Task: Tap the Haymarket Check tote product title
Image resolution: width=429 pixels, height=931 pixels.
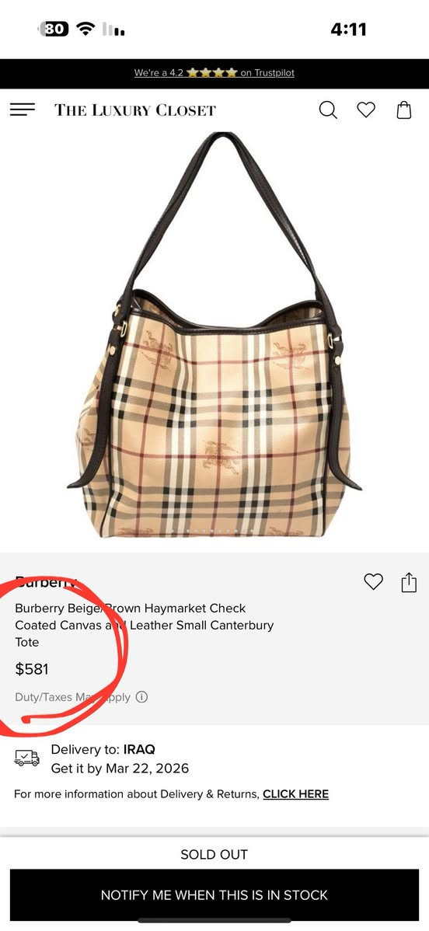Action: coord(145,626)
